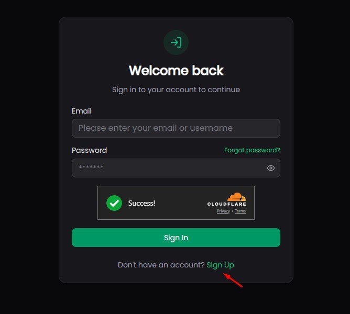Screen dimensions: 350x314
Task: Open the Cloudflare Privacy link
Action: [223, 211]
